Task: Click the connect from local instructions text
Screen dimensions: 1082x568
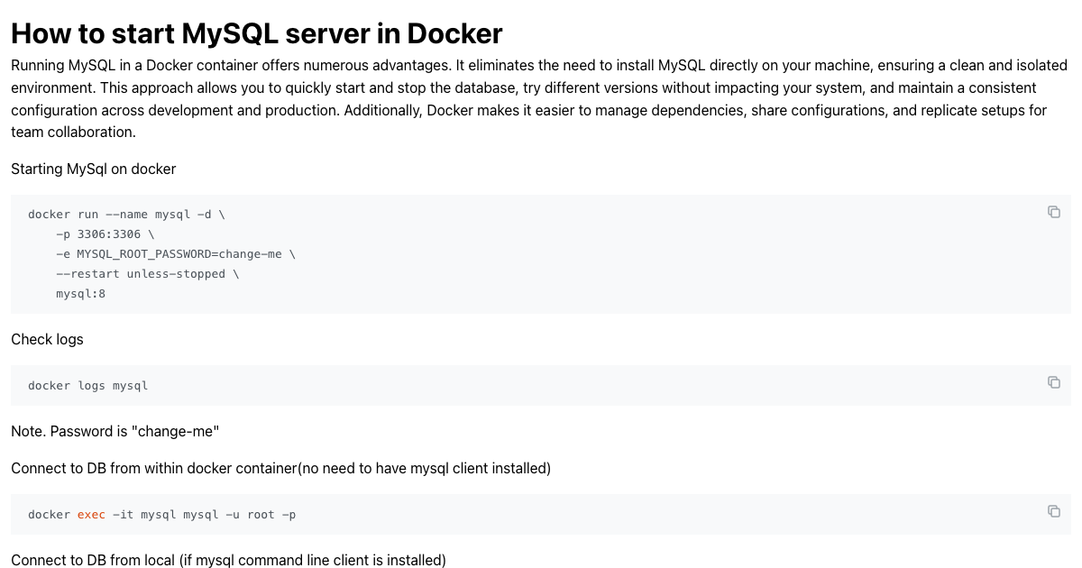Action: coord(228,560)
